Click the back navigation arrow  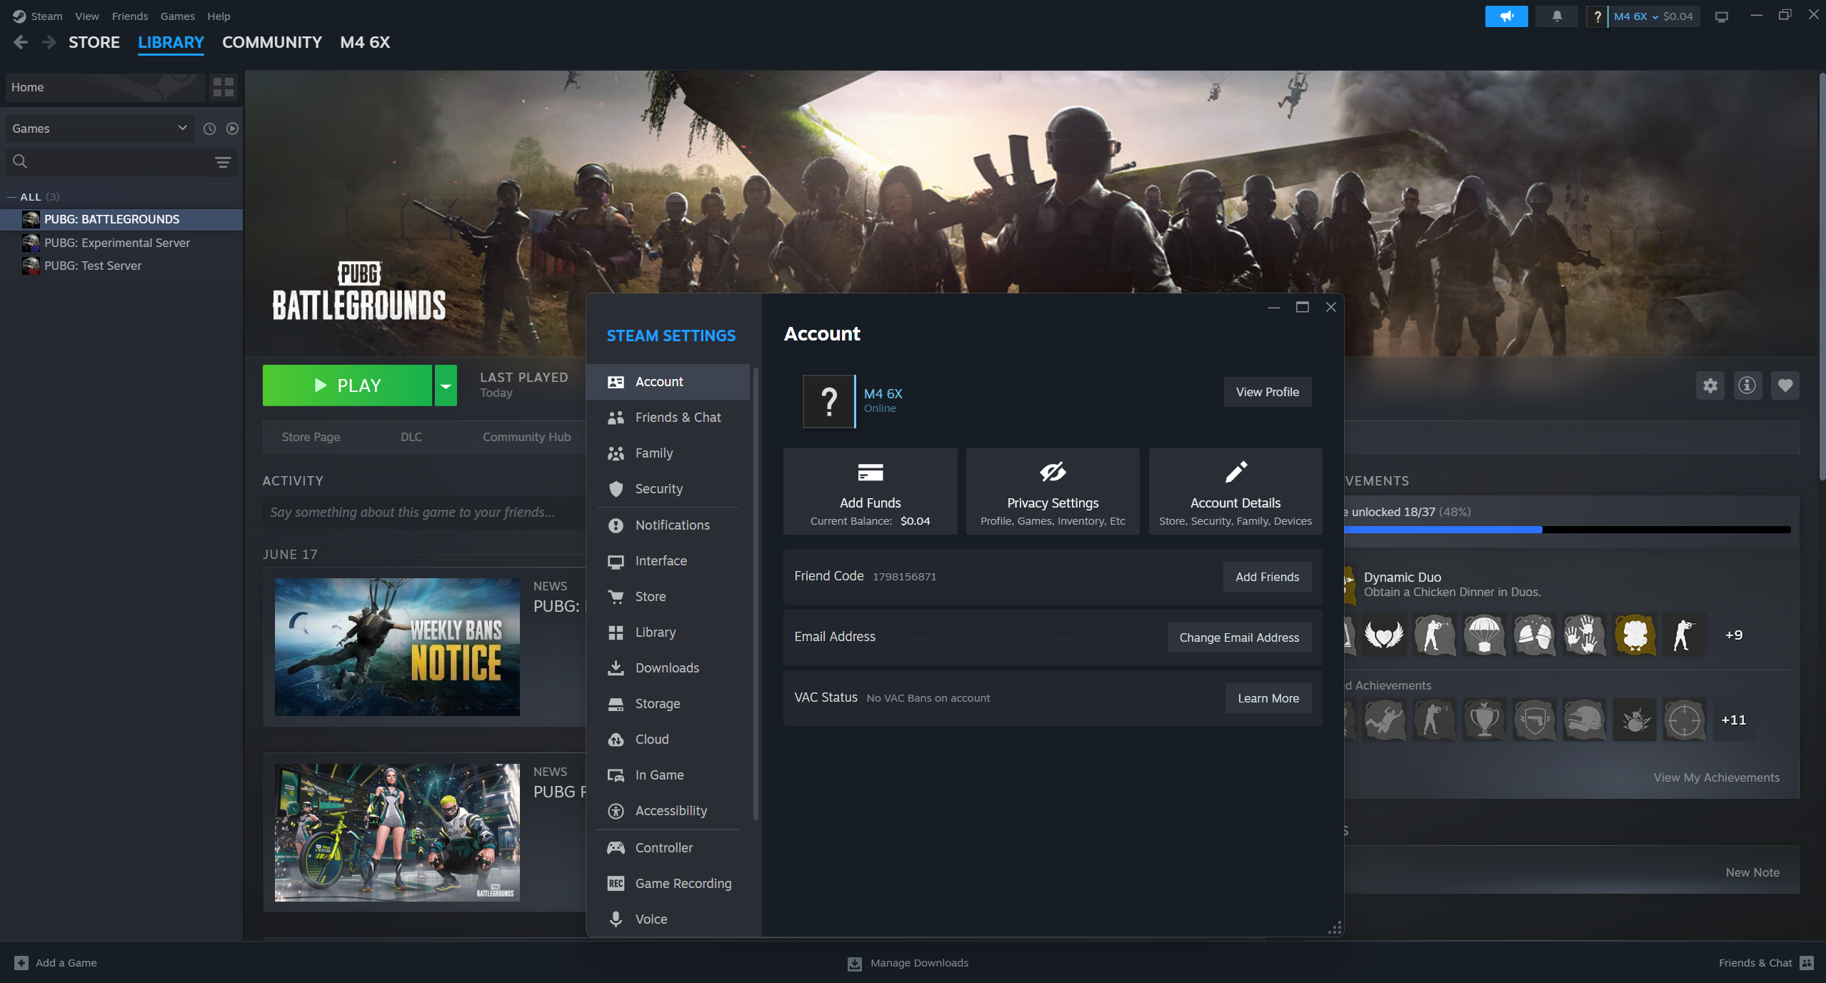point(21,42)
